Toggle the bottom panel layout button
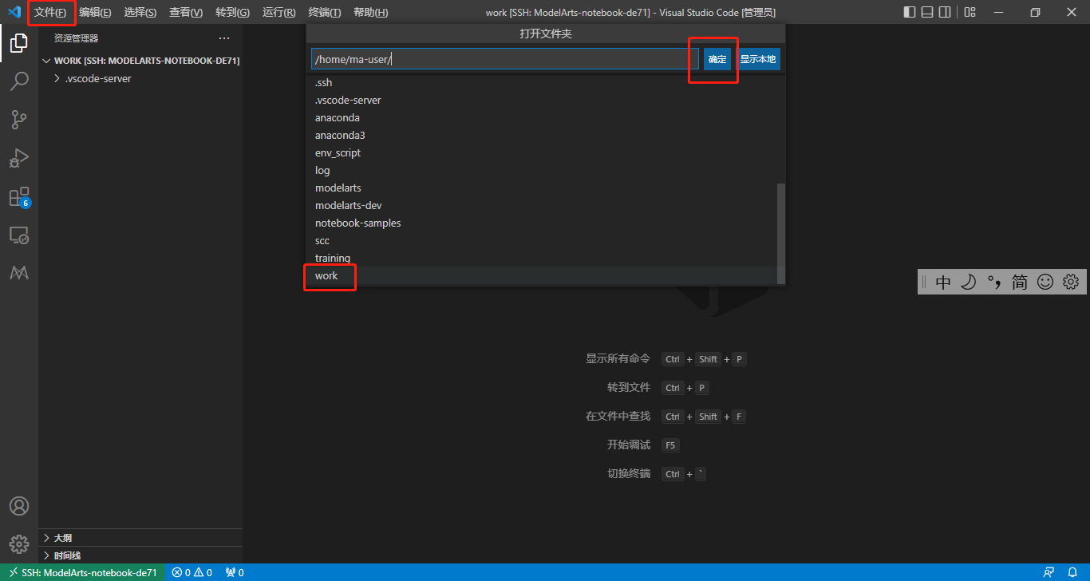Viewport: 1090px width, 581px height. point(927,12)
